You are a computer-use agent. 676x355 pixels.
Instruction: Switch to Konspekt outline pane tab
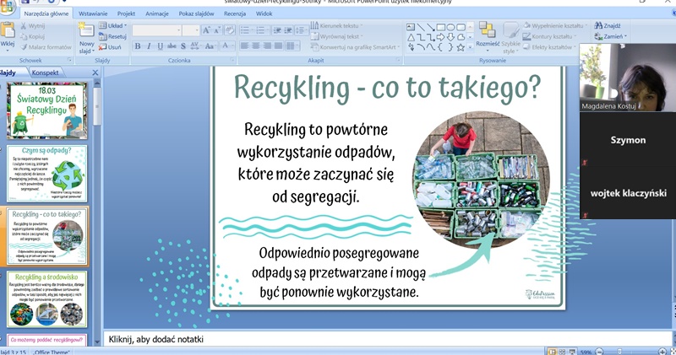click(45, 73)
